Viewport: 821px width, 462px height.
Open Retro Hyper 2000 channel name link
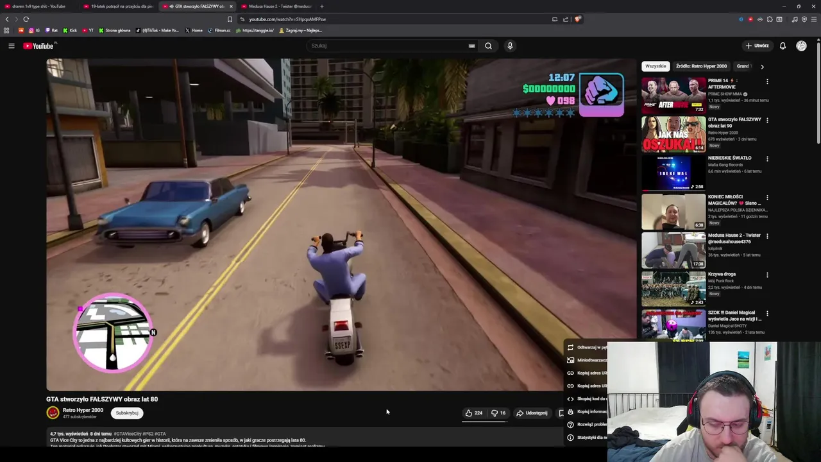tap(83, 410)
